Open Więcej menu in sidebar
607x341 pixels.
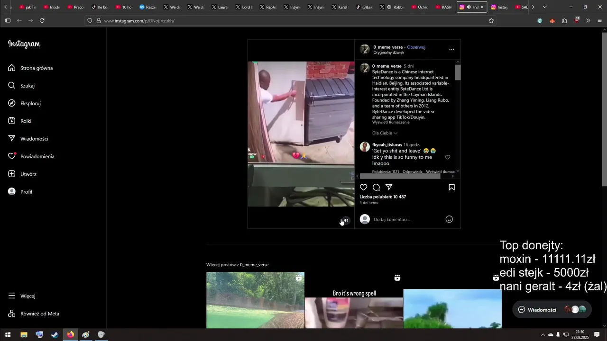click(x=22, y=296)
